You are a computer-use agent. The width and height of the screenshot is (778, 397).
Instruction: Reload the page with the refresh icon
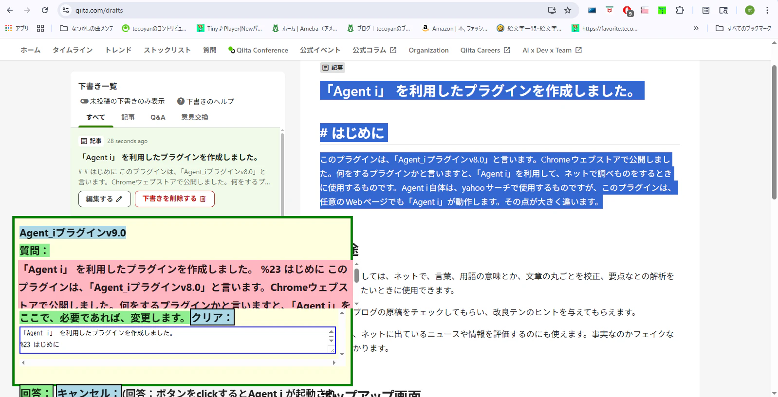tap(45, 10)
